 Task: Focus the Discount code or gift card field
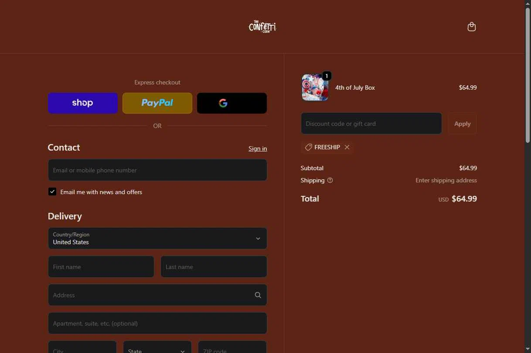[371, 124]
